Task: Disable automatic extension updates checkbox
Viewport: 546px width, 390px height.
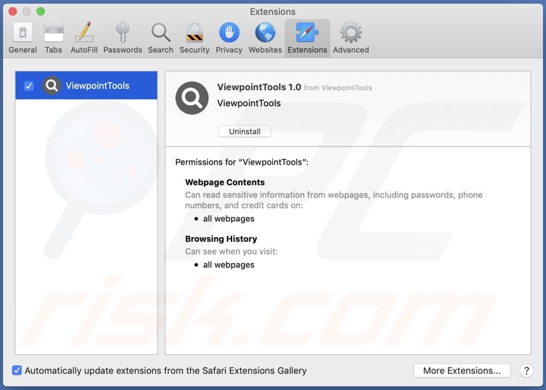Action: (17, 370)
